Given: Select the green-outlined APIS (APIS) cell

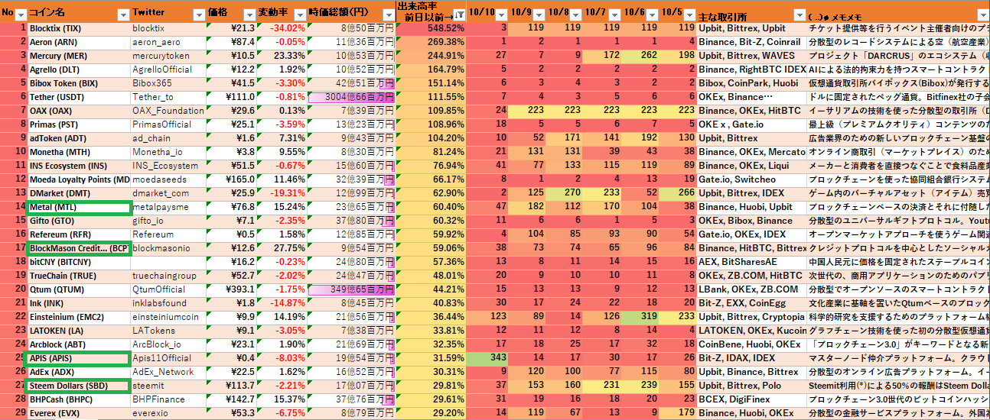Looking at the screenshot, I should click(x=78, y=358).
